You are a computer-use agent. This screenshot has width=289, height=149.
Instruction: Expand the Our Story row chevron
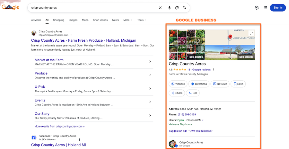[x=150, y=116]
